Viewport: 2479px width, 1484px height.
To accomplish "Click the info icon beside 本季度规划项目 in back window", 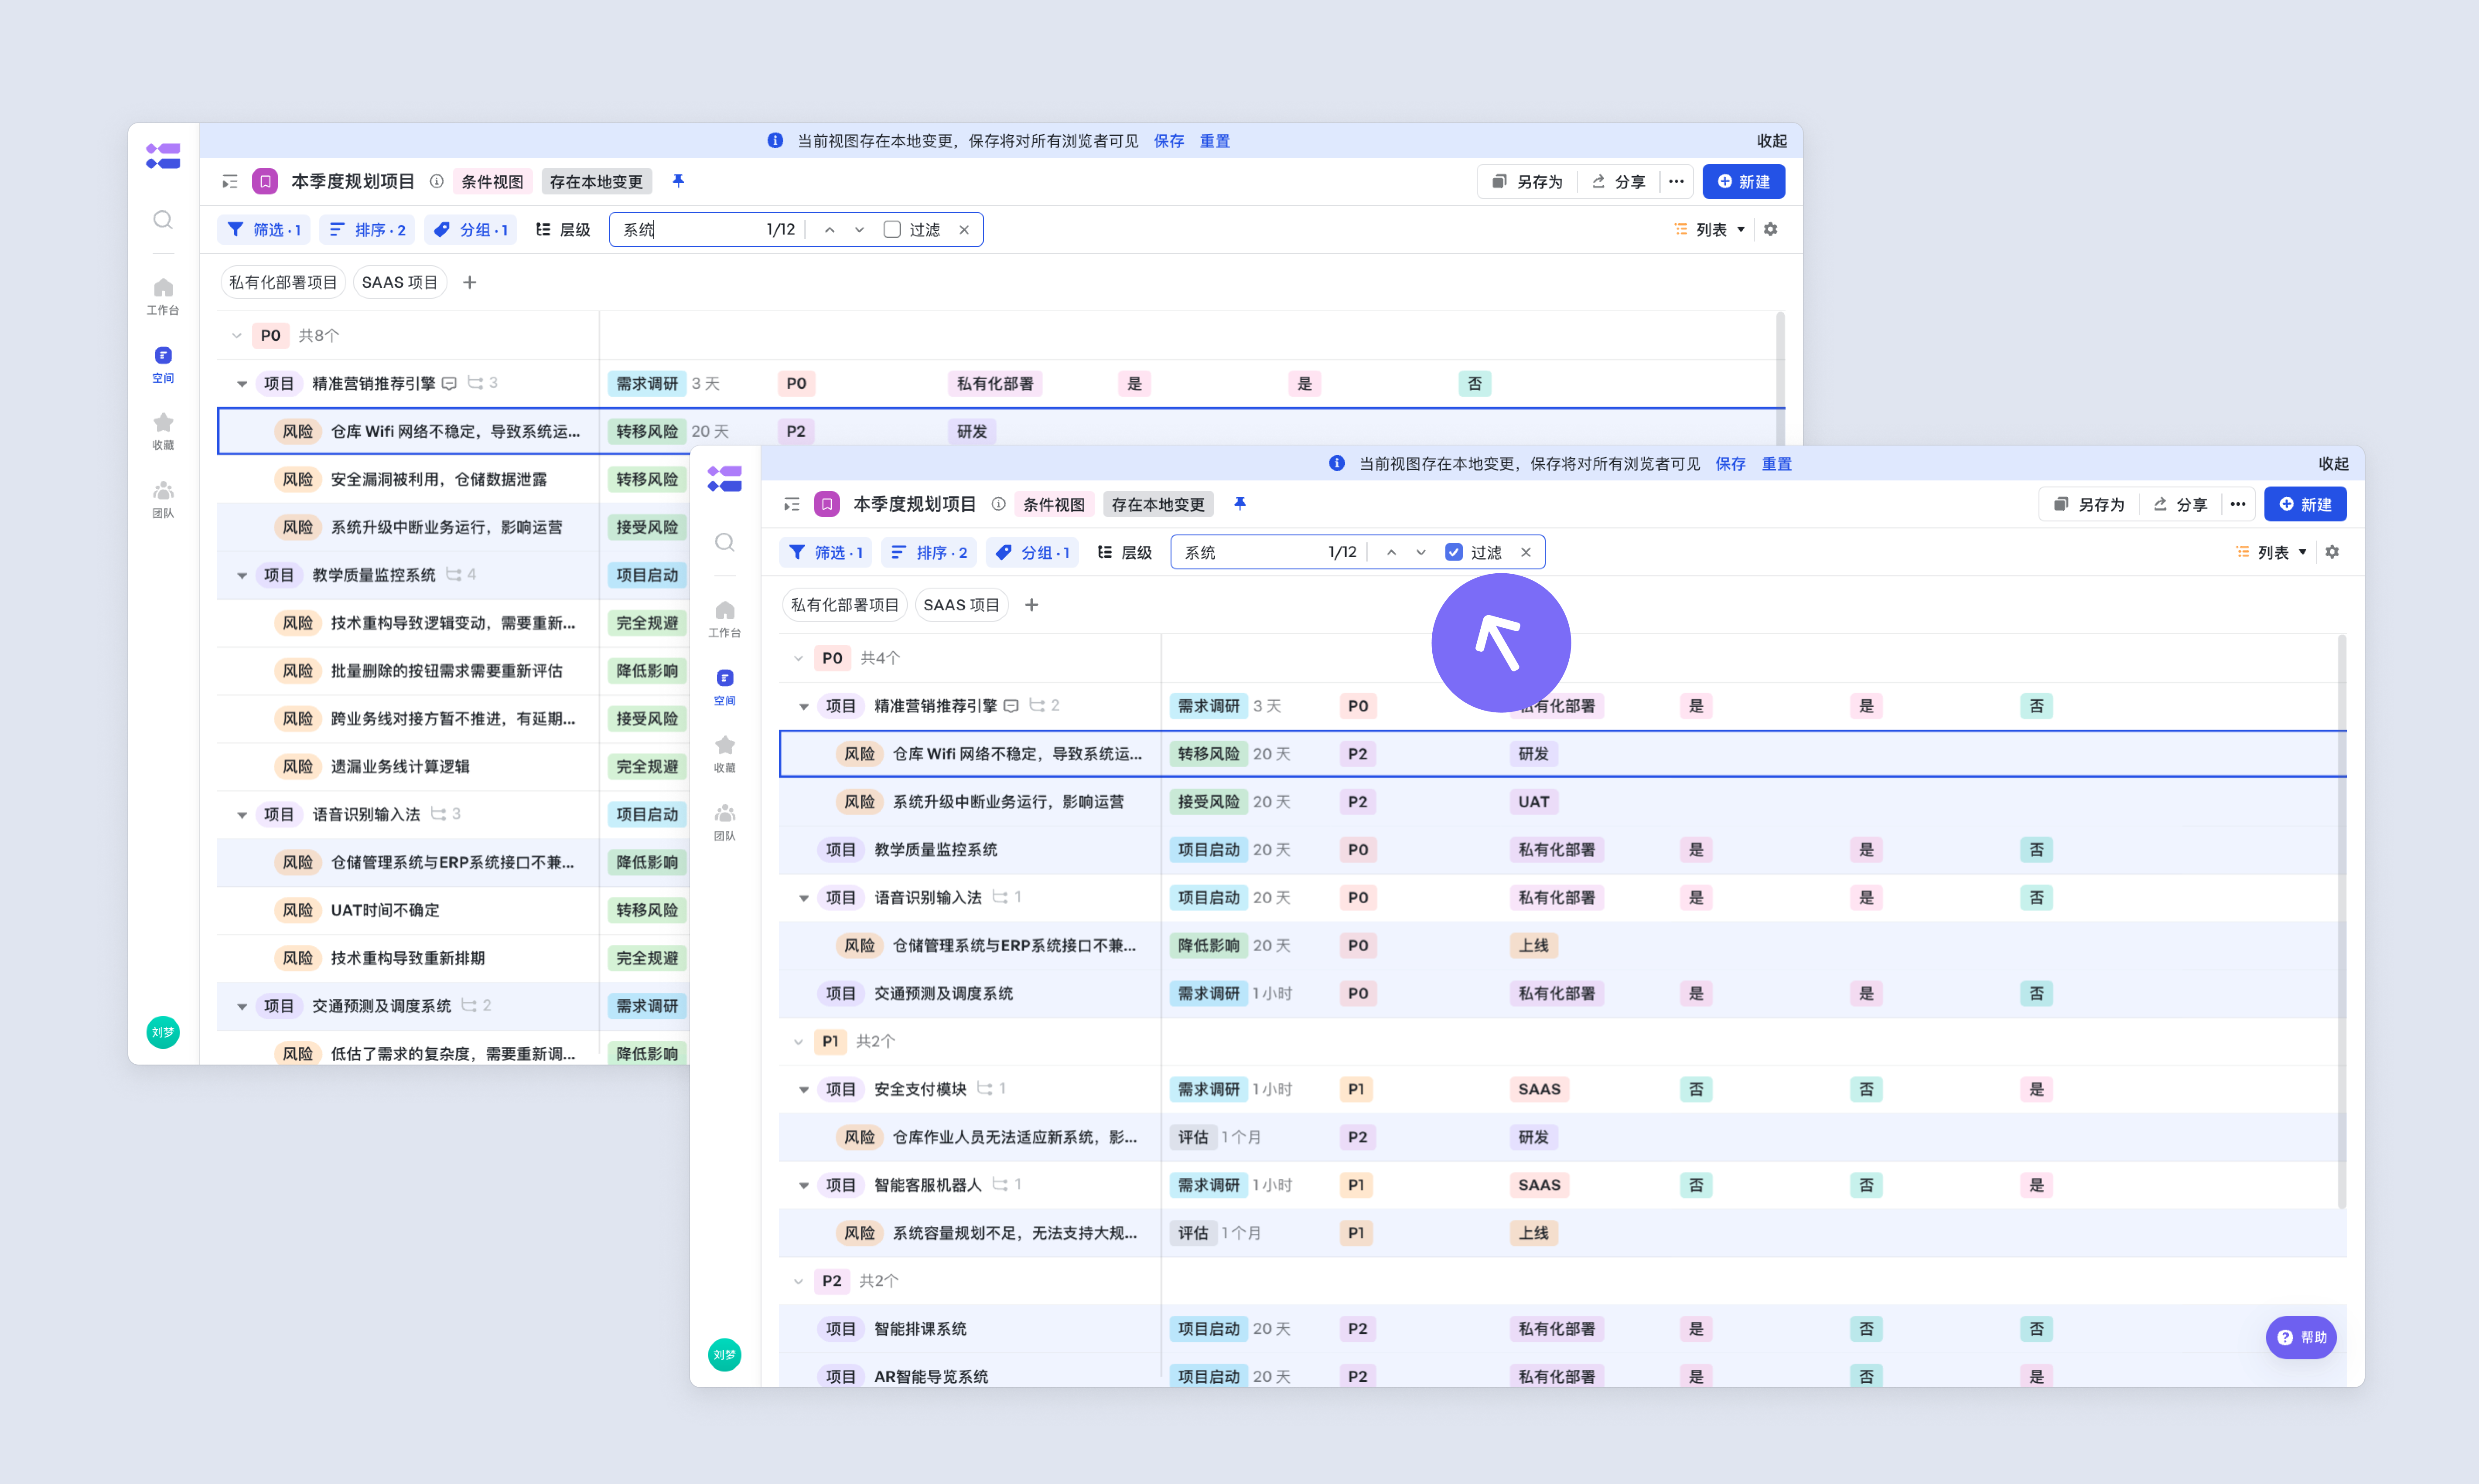I will pyautogui.click(x=437, y=182).
